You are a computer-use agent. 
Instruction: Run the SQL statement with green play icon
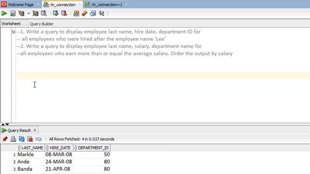4,14
